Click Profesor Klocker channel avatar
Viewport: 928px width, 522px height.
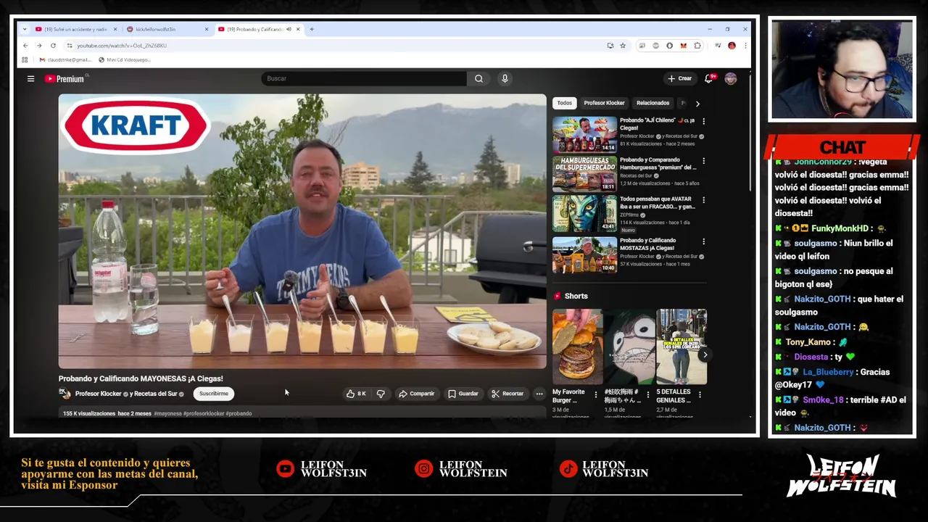[65, 394]
